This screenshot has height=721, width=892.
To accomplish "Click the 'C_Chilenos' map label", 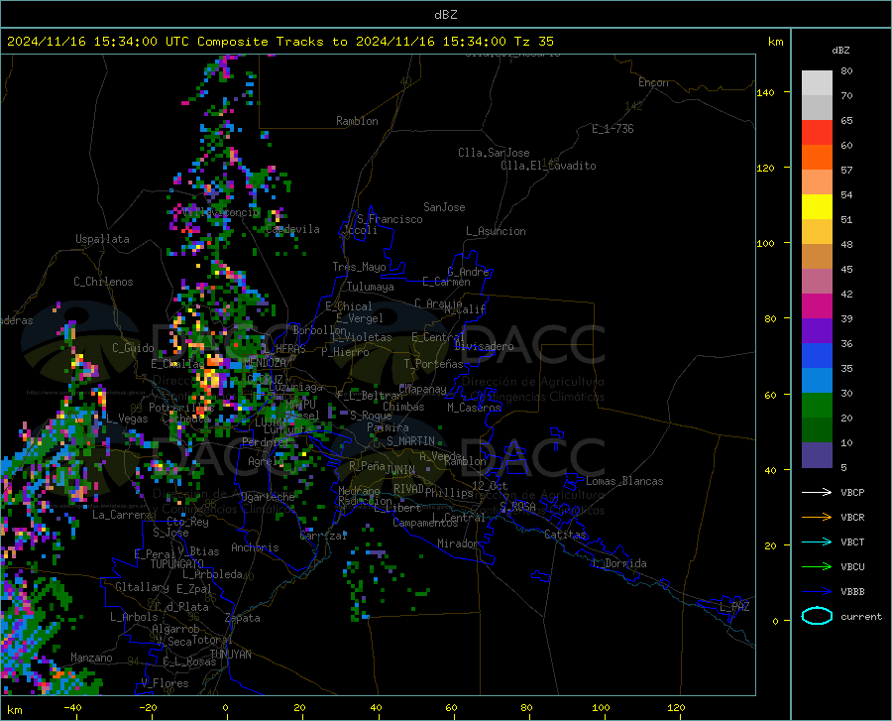I will (x=103, y=282).
